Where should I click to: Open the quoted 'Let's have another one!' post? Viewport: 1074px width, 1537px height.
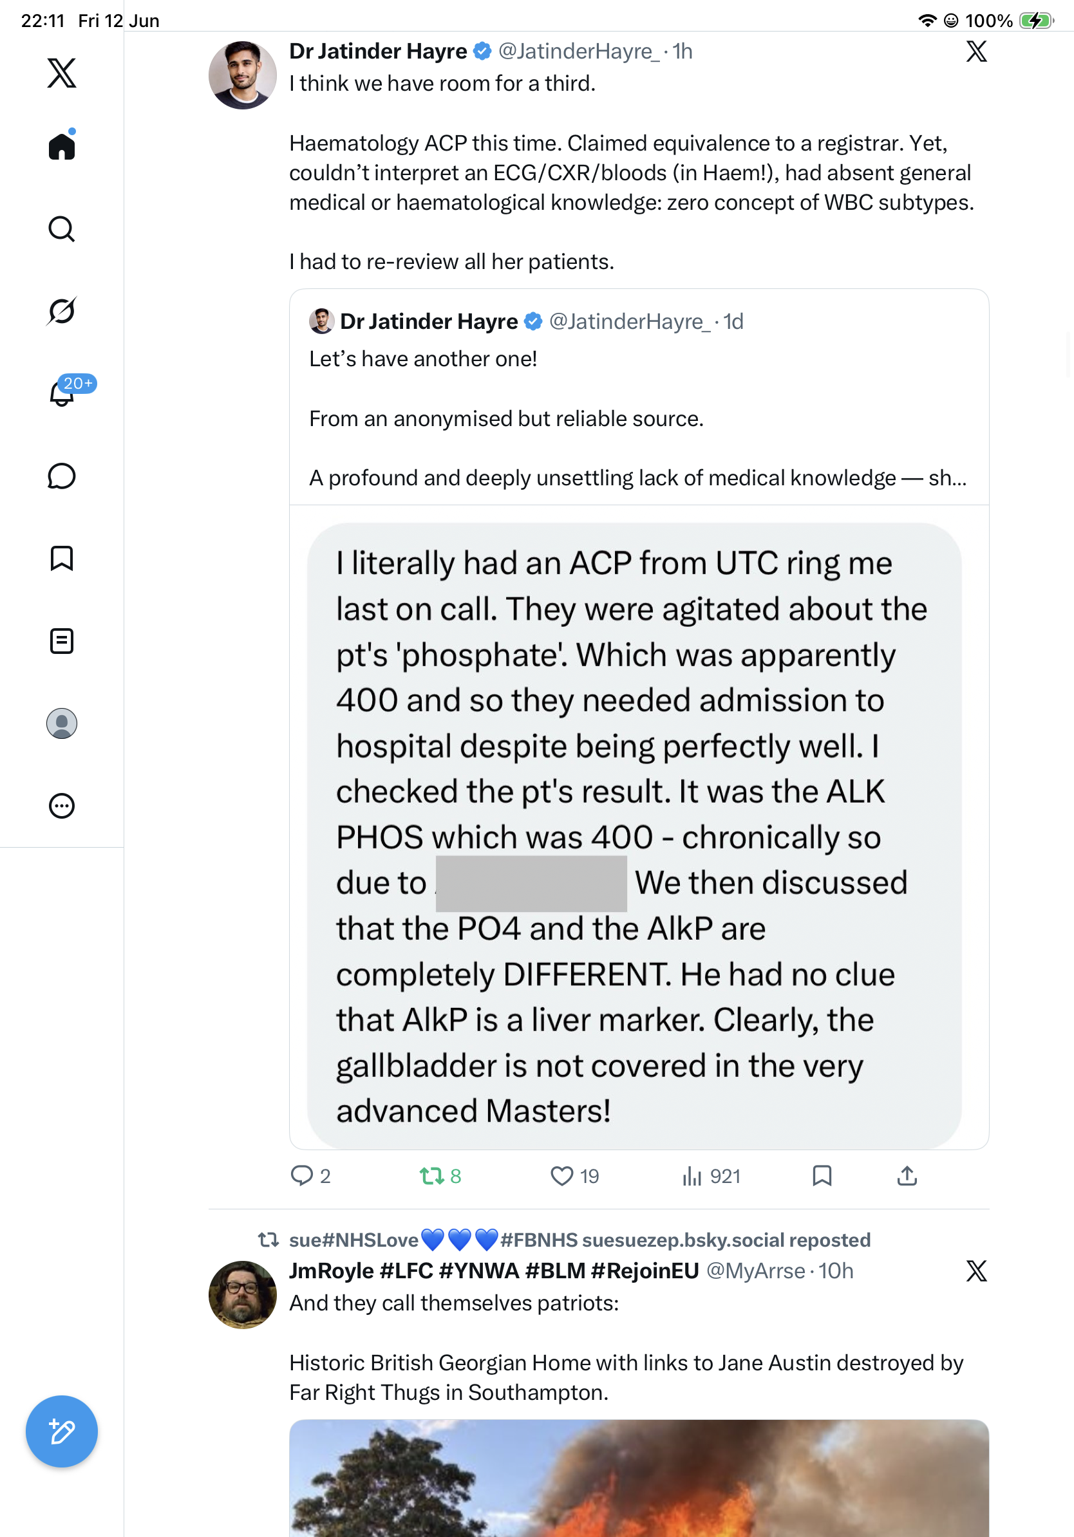point(639,398)
